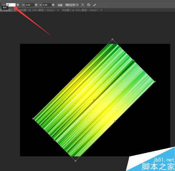Close the 未标题-1 document tab
175x171 pixels.
point(58,10)
